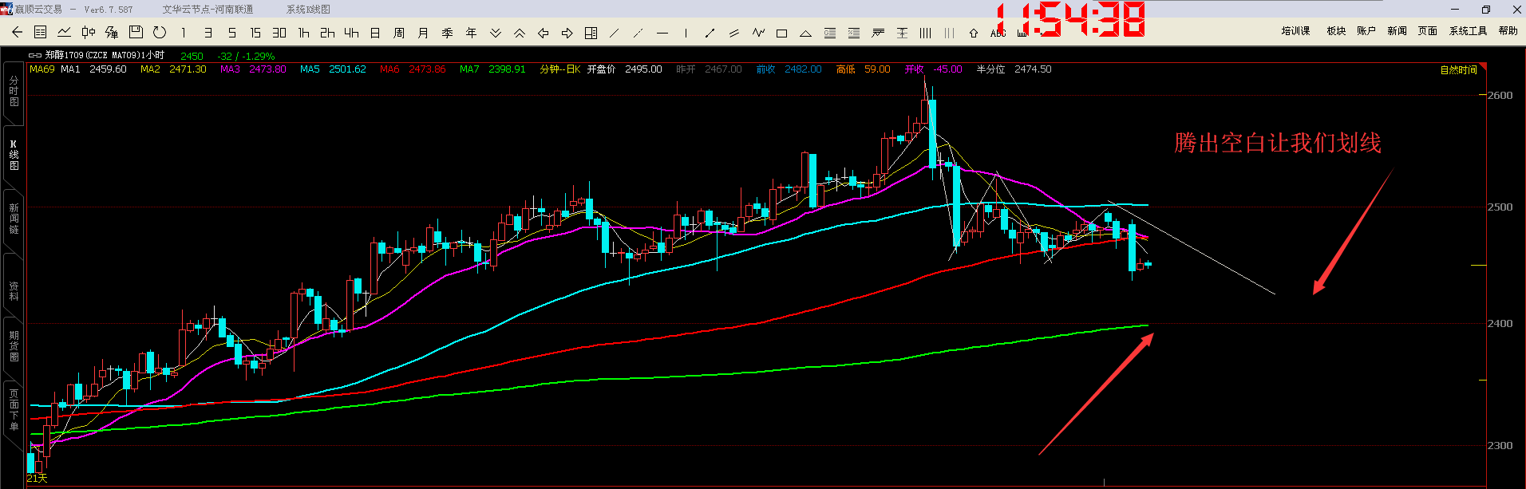Click the back arrow toolbar icon
The height and width of the screenshot is (489, 1526).
(x=17, y=33)
